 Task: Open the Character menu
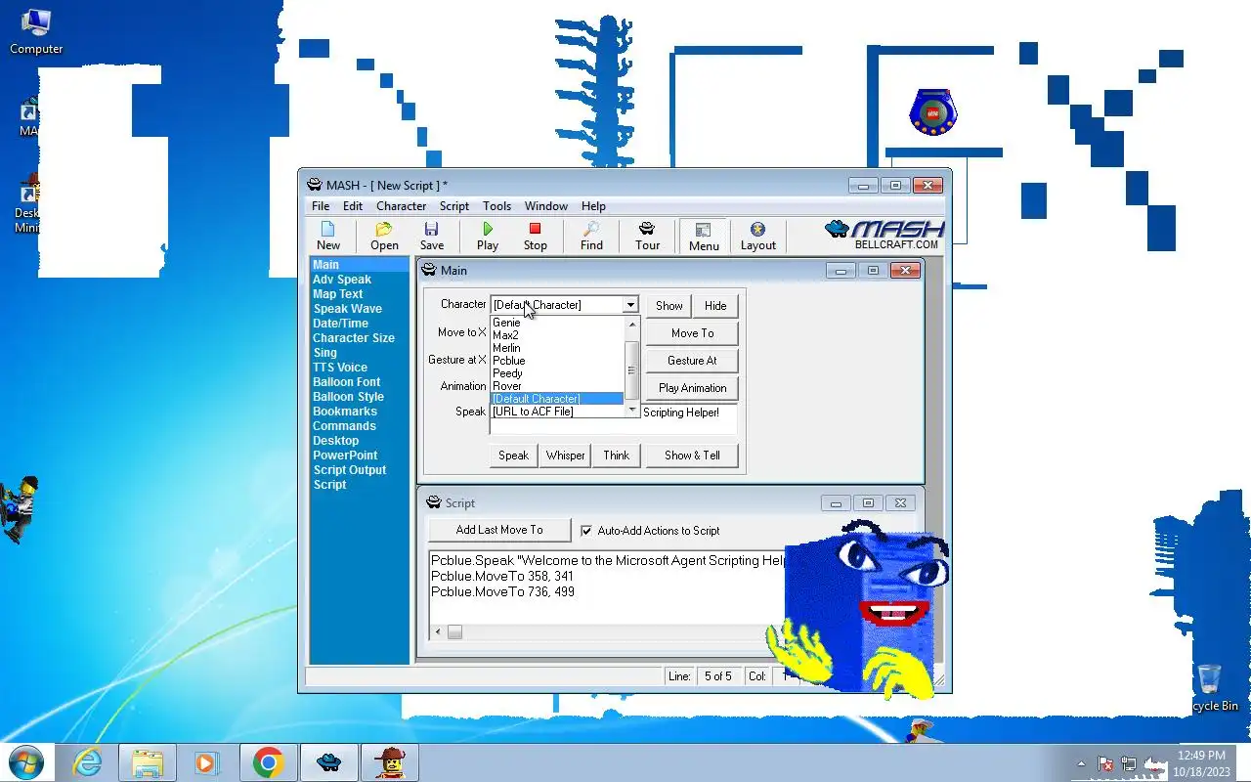coord(401,206)
